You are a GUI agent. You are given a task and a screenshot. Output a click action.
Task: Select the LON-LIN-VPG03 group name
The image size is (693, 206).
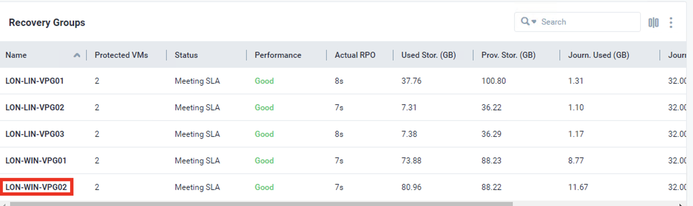point(35,134)
